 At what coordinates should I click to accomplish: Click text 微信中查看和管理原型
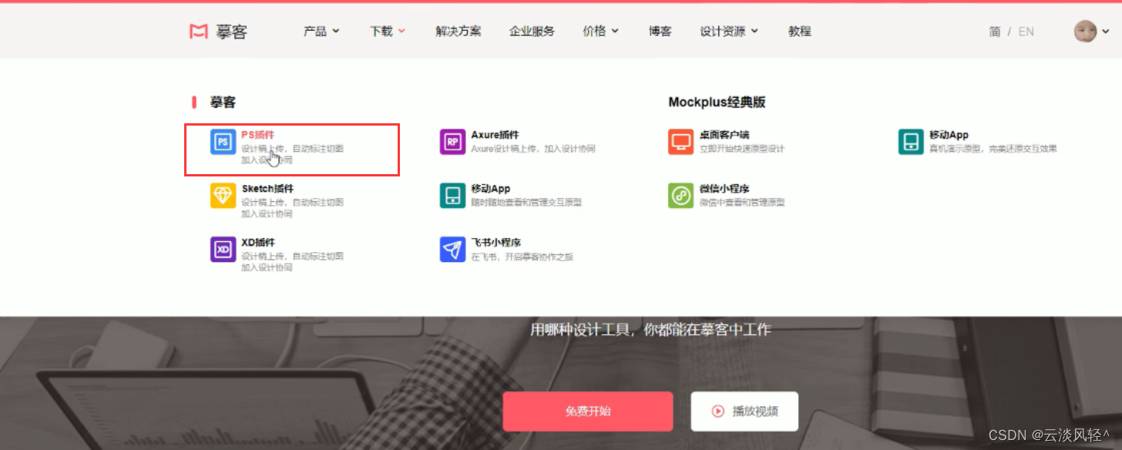point(741,203)
